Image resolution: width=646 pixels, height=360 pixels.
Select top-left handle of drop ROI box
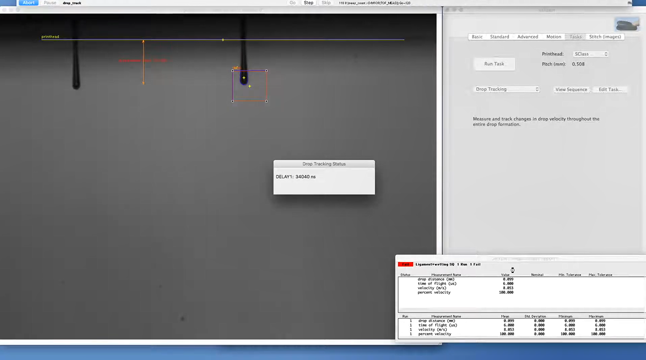point(233,71)
